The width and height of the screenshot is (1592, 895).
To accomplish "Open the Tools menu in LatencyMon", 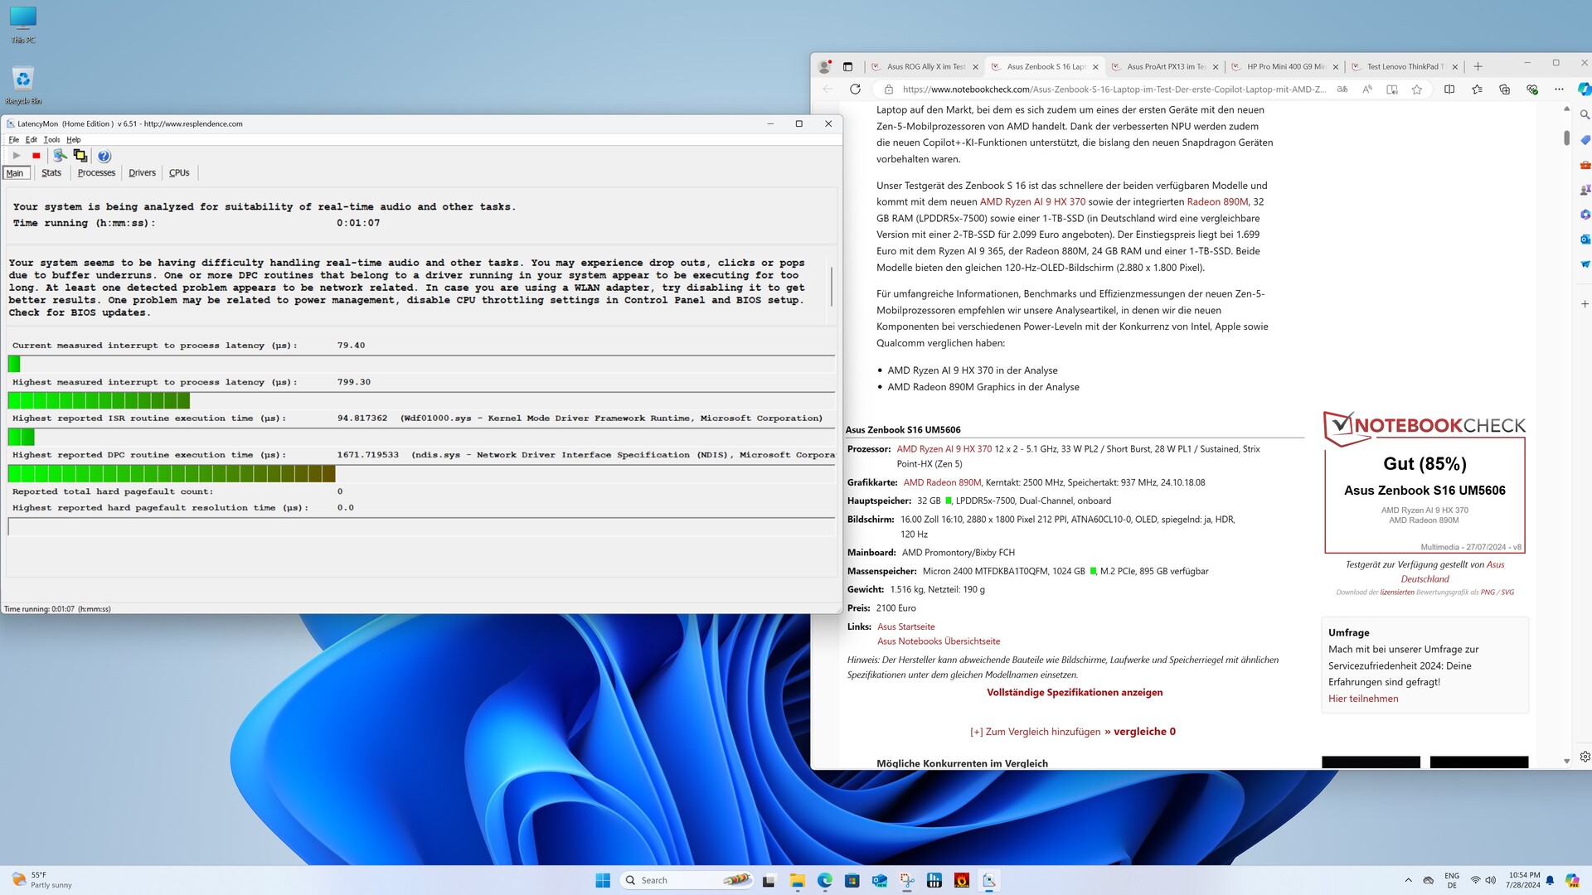I will click(51, 140).
